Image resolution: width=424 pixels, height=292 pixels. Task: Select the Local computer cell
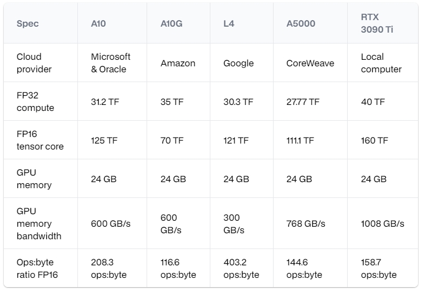point(381,63)
